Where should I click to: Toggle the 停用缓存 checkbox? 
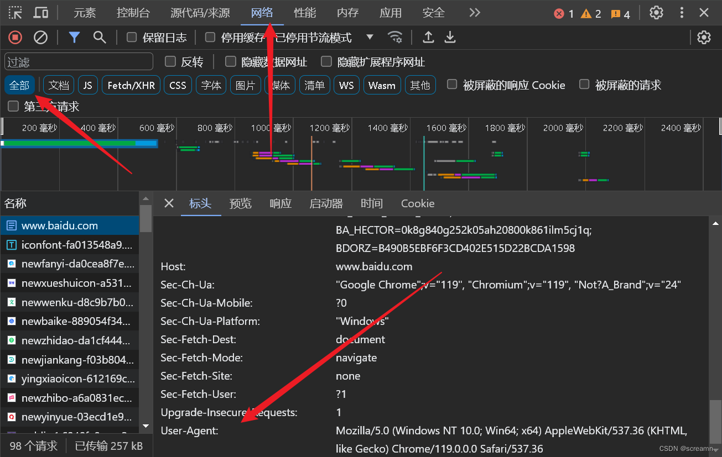[210, 37]
